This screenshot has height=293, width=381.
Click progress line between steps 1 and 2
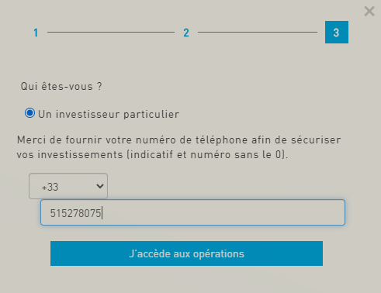pyautogui.click(x=111, y=33)
